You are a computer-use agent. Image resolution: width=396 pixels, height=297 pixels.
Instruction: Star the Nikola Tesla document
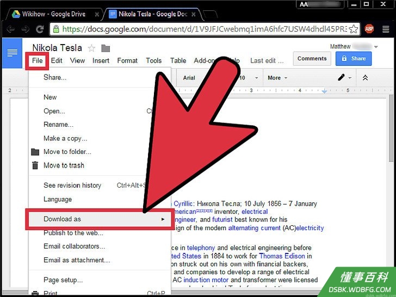(91, 48)
